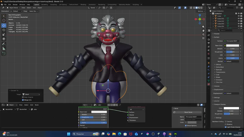Screen dimensions: 244x137
Task: Select the Select Box tool in toolbar
Action: point(4,16)
